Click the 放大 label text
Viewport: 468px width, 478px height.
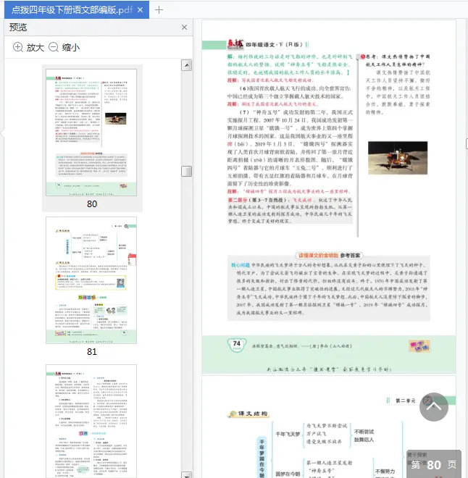35,48
